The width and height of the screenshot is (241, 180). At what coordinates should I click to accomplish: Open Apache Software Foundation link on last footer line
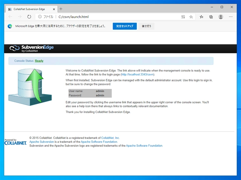144,146
